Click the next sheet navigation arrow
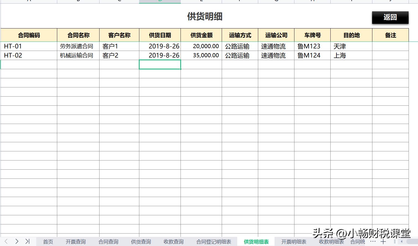The width and height of the screenshot is (418, 246). [x=17, y=241]
